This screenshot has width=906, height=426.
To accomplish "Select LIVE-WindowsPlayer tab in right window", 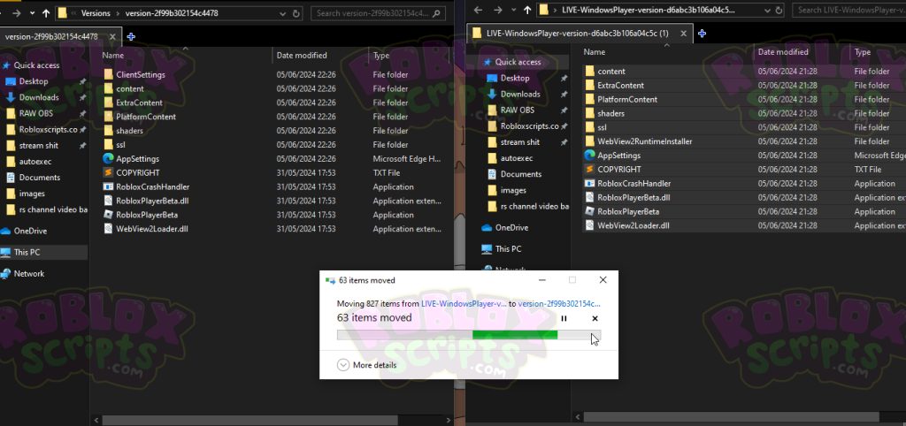I will coord(578,34).
